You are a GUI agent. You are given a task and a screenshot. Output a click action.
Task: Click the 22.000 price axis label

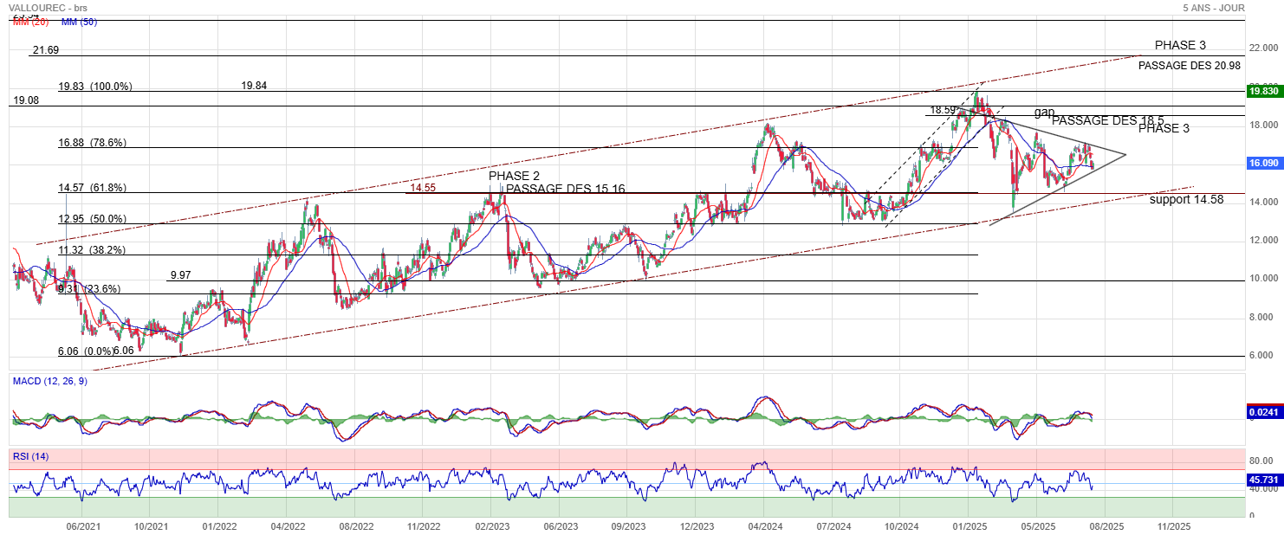[1262, 48]
